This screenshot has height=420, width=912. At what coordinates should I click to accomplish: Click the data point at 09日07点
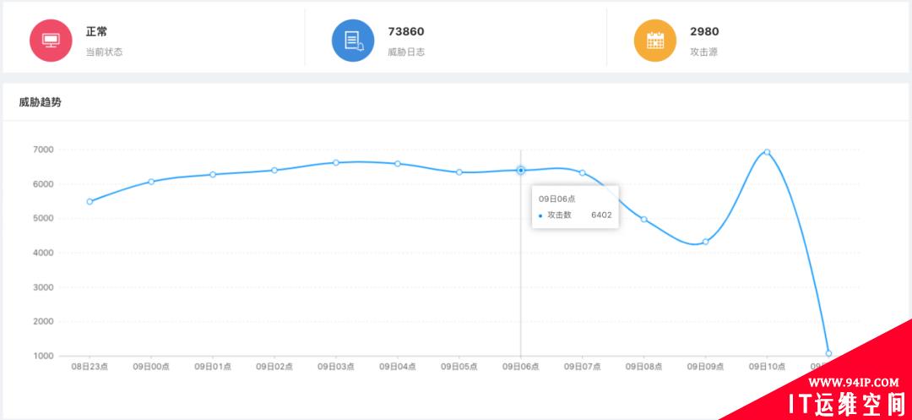click(x=582, y=172)
